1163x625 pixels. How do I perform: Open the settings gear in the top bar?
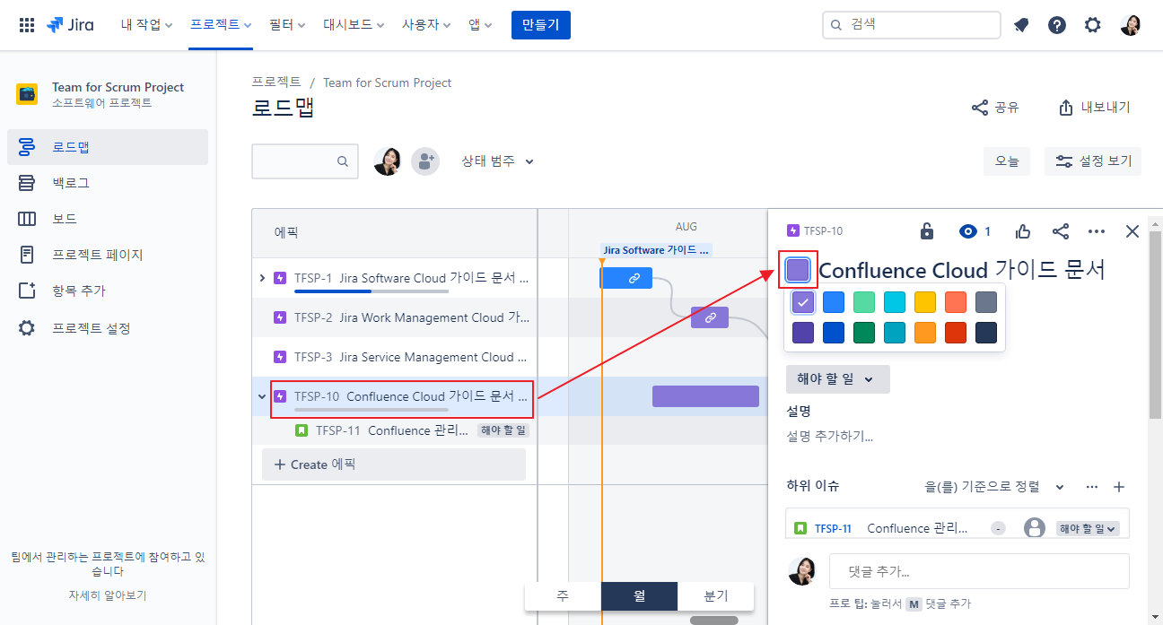[1092, 25]
